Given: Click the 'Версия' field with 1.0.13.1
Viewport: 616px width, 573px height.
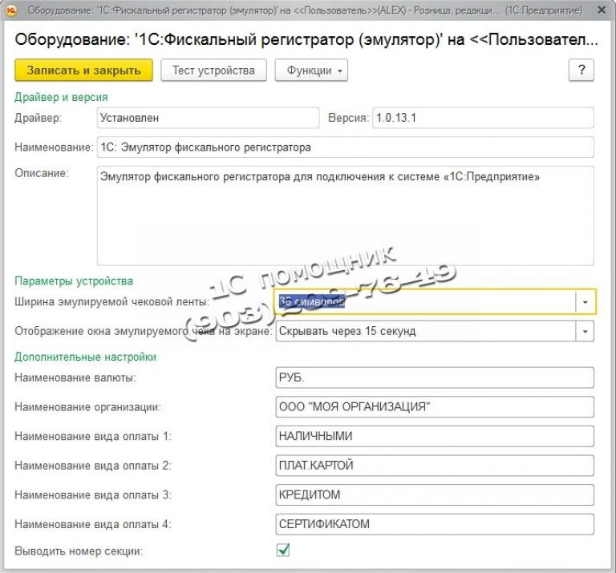Looking at the screenshot, I should click(x=481, y=118).
